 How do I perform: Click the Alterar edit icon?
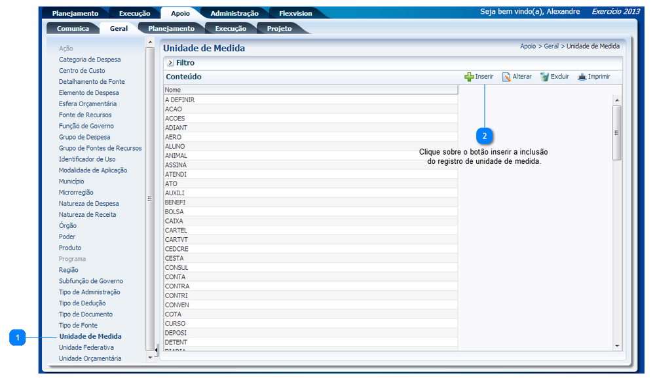pyautogui.click(x=506, y=77)
